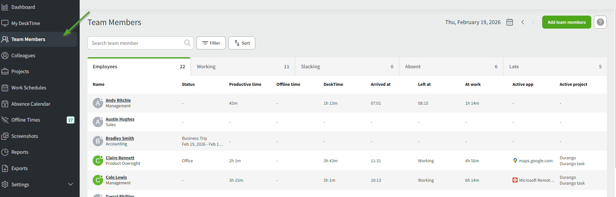Open Cole Lewis's profile link
Viewport: 616px width, 197px height.
pos(116,177)
